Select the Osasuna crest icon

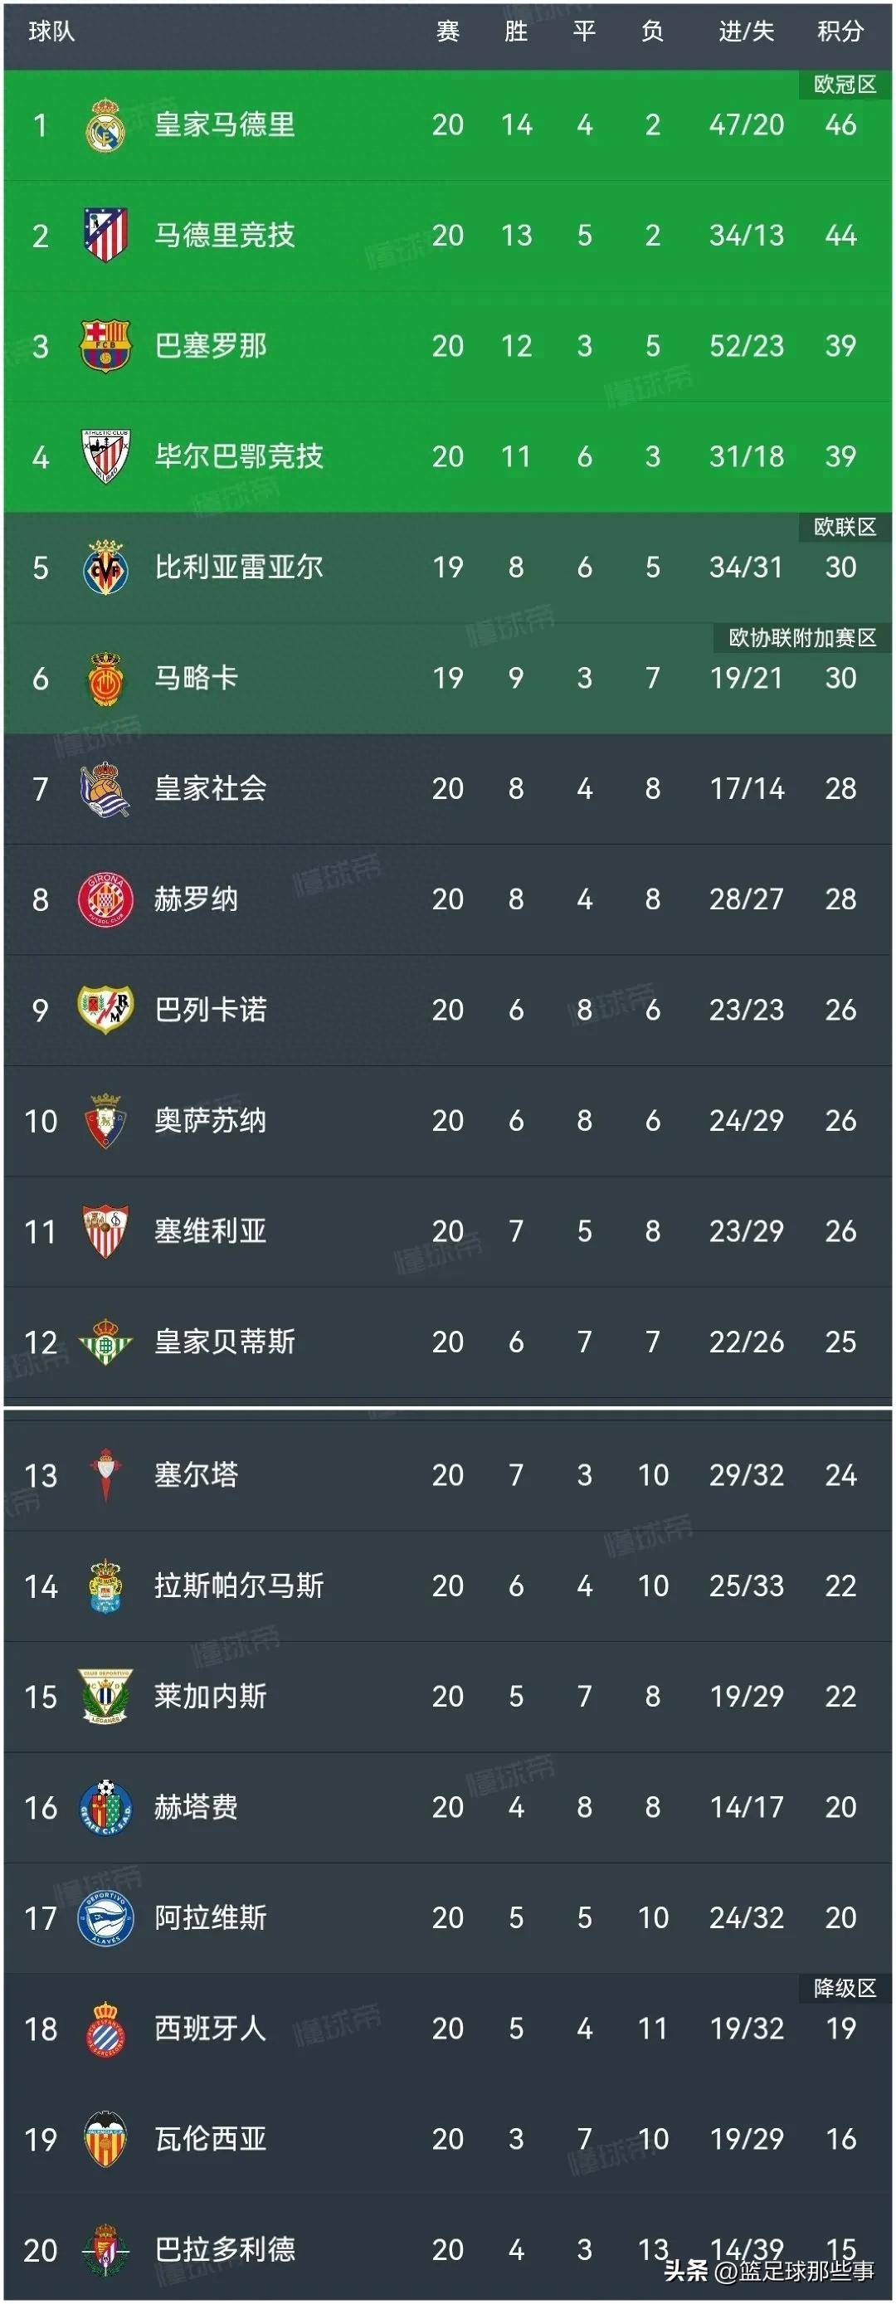105,1120
